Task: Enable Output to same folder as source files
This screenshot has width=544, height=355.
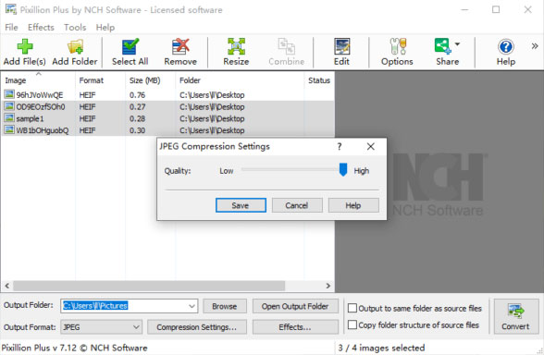Action: pyautogui.click(x=352, y=308)
